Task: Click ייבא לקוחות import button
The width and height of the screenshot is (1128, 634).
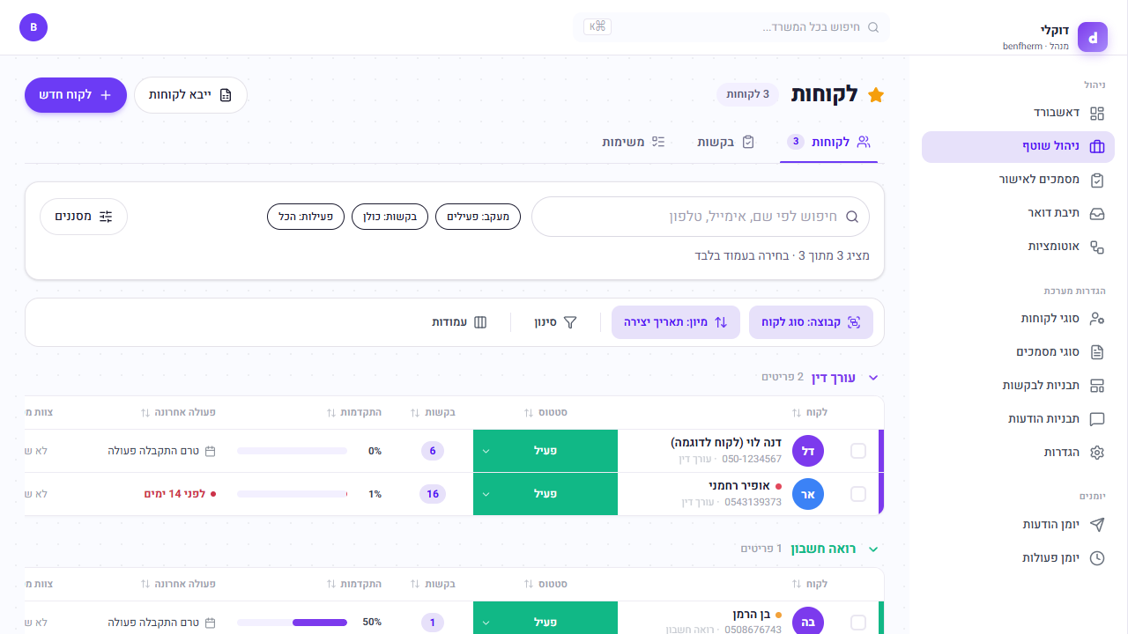Action: pos(190,94)
